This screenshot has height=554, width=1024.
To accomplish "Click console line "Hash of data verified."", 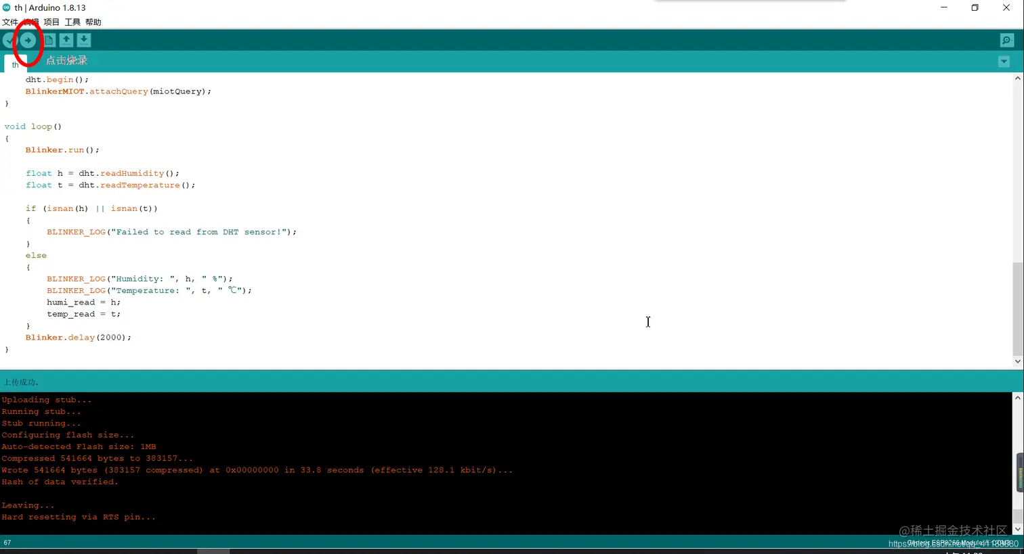I will 60,482.
